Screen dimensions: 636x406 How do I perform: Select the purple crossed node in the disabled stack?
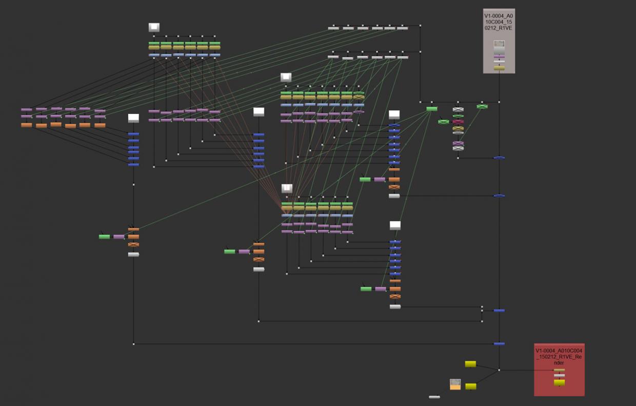coord(458,143)
